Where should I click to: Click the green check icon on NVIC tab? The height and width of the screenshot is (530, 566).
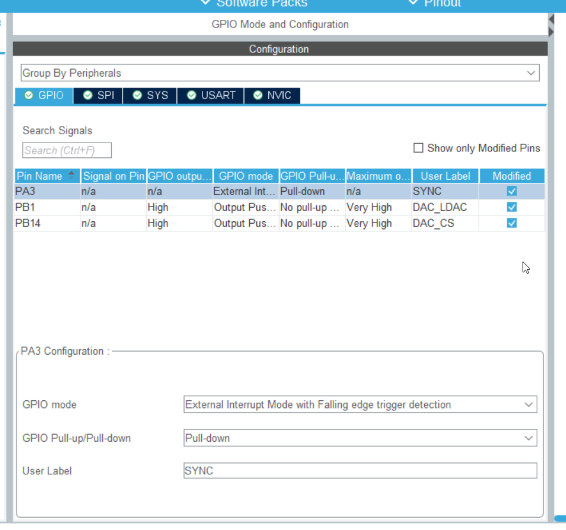point(257,95)
